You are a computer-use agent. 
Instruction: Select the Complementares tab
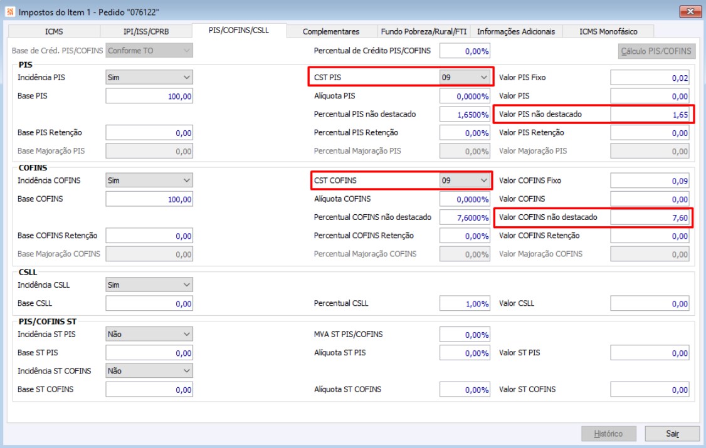(331, 31)
